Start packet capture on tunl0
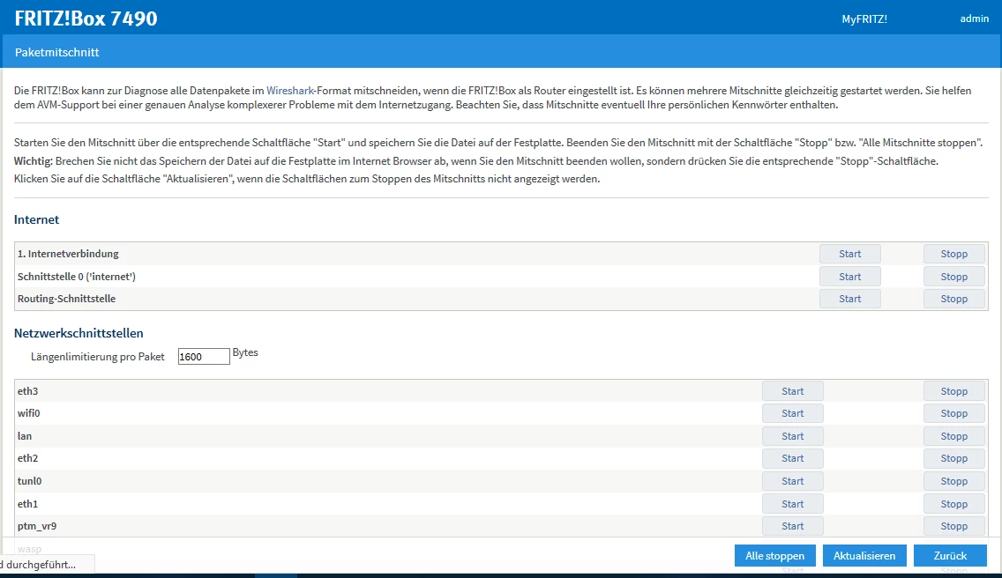Screen dimensions: 1002x578 (x=792, y=481)
